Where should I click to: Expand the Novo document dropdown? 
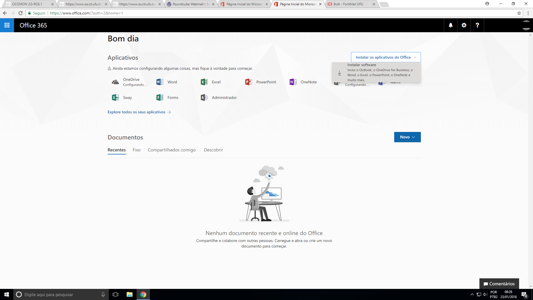(407, 137)
